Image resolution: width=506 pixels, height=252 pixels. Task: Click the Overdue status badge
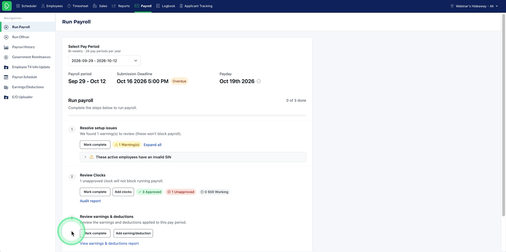click(179, 81)
